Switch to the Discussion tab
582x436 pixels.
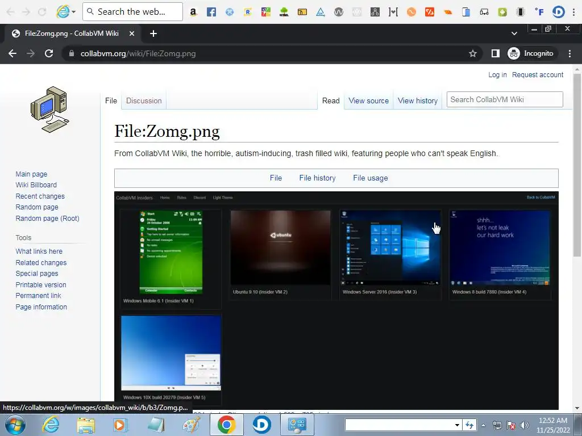(144, 100)
